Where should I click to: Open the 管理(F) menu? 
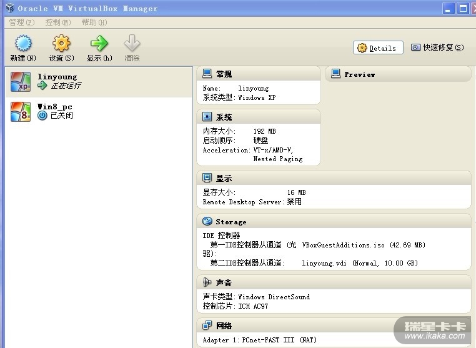22,22
